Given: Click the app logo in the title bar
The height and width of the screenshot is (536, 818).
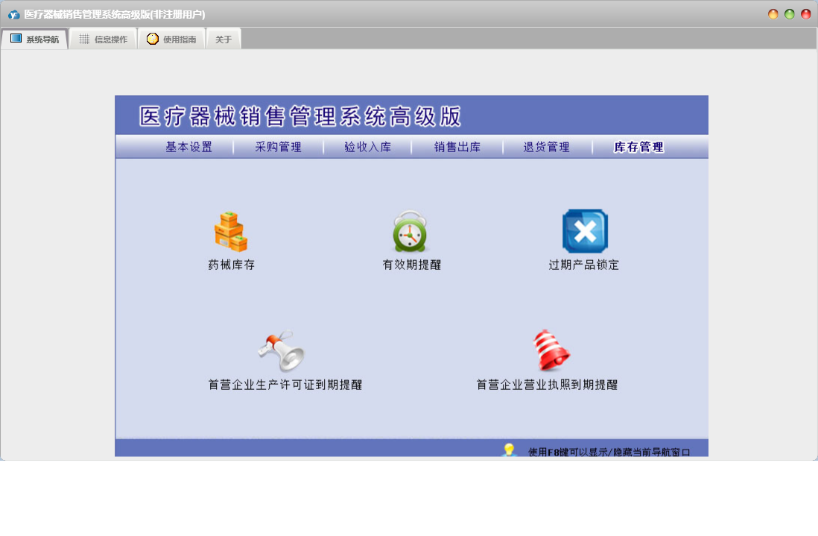Looking at the screenshot, I should click(x=13, y=14).
